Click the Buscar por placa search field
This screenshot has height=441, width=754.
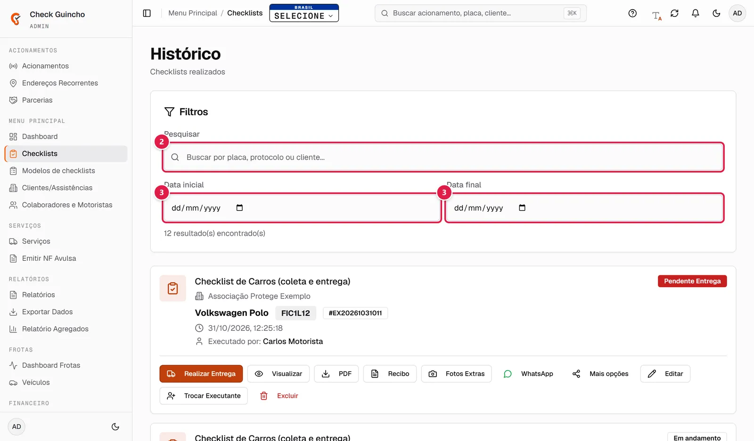[x=443, y=157]
